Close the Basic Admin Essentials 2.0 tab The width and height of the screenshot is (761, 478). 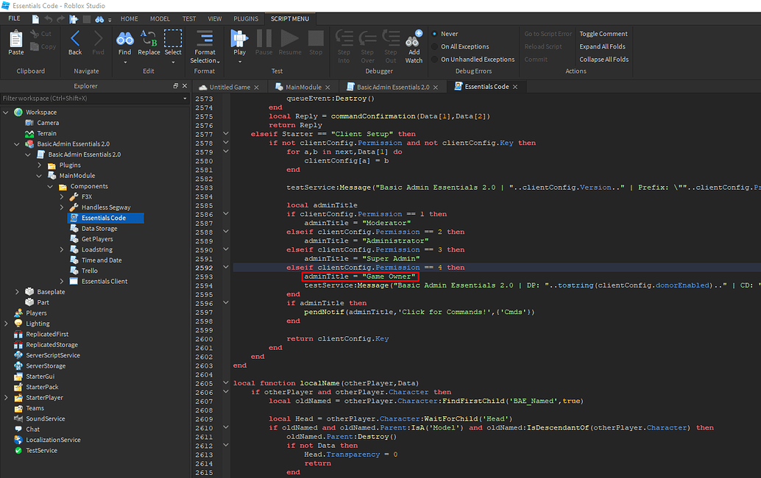(436, 88)
